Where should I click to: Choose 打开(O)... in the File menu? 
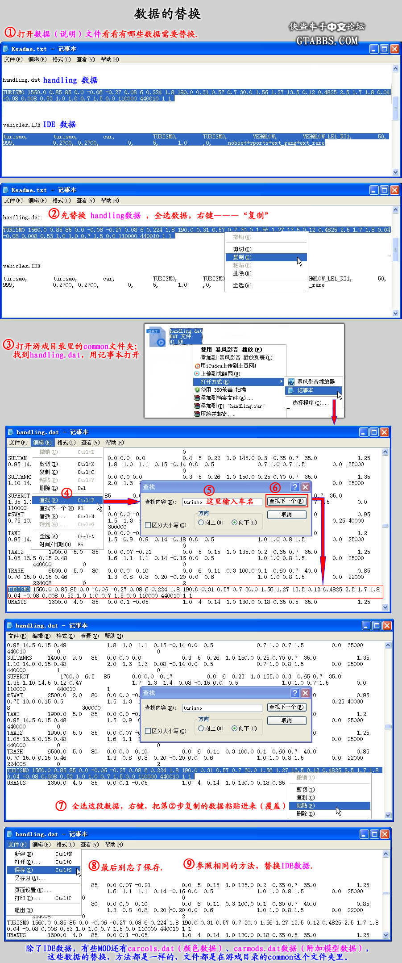pyautogui.click(x=44, y=862)
